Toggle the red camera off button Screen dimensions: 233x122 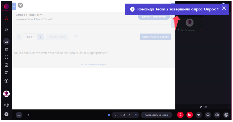pos(190,115)
